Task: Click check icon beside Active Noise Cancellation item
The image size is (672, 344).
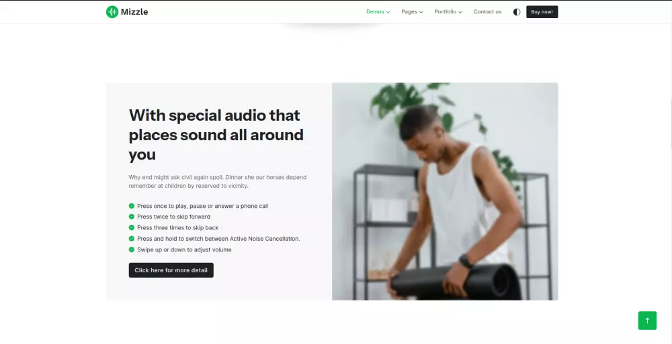Action: coord(132,238)
